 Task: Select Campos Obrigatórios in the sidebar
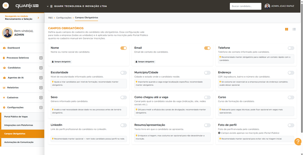pyautogui.click(x=22, y=134)
